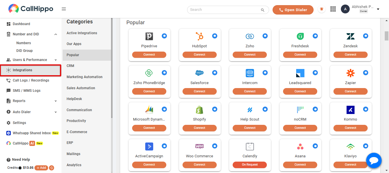Add credits with the Add button
Image resolution: width=389 pixels, height=173 pixels.
[41, 168]
